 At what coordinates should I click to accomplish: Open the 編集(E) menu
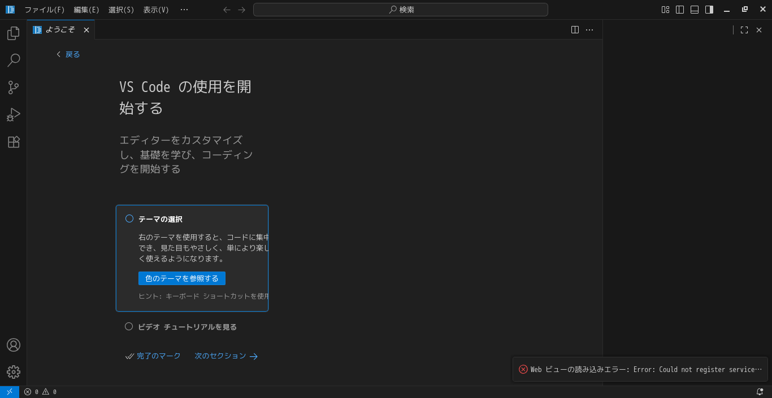[x=86, y=10]
